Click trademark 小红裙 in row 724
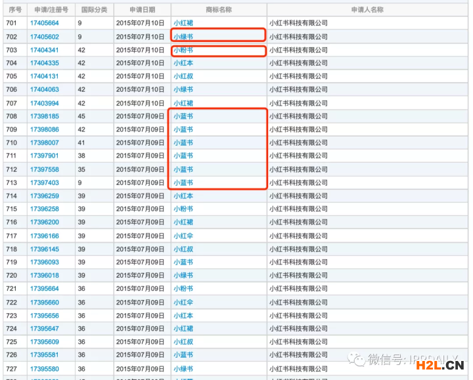This screenshot has height=380, width=473. point(183,329)
